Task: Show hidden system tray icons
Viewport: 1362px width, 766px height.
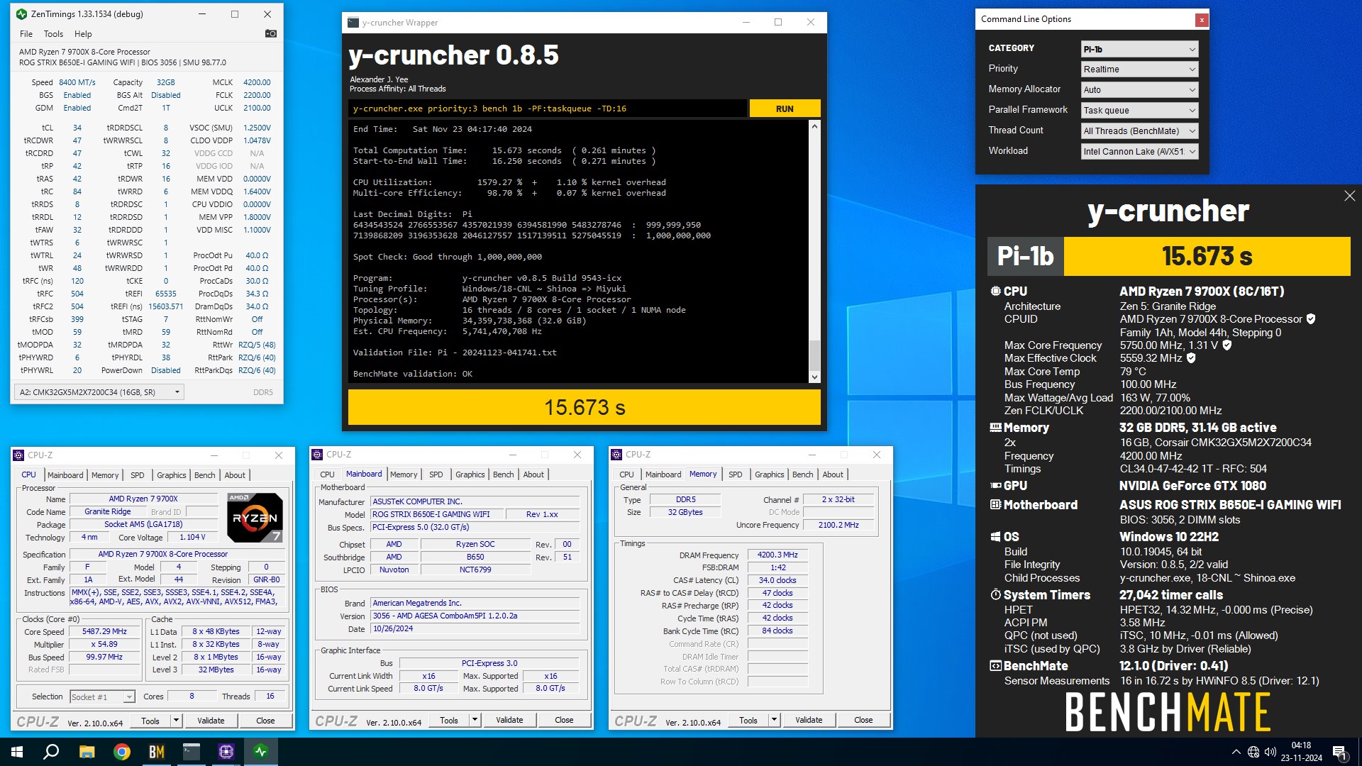Action: [x=1236, y=752]
